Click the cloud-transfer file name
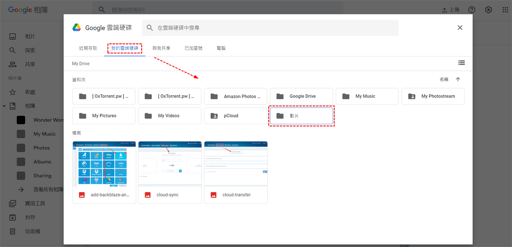512x247 pixels. (236, 195)
